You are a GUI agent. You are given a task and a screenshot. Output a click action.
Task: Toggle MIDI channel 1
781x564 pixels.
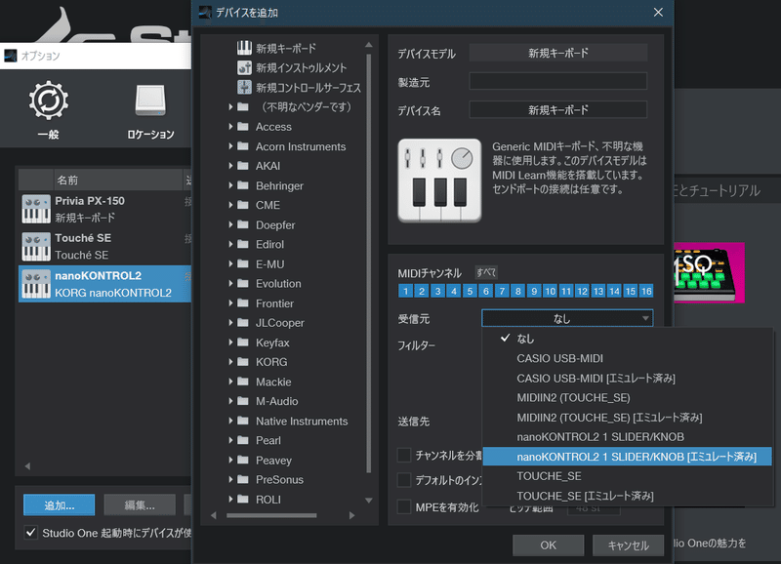click(405, 291)
